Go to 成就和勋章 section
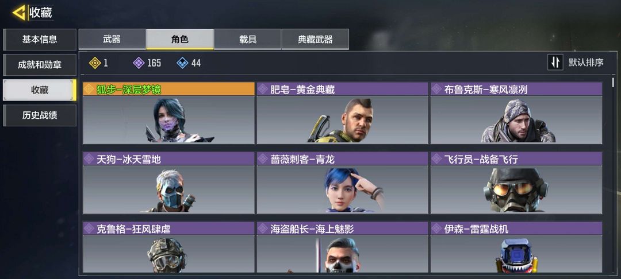 40,65
